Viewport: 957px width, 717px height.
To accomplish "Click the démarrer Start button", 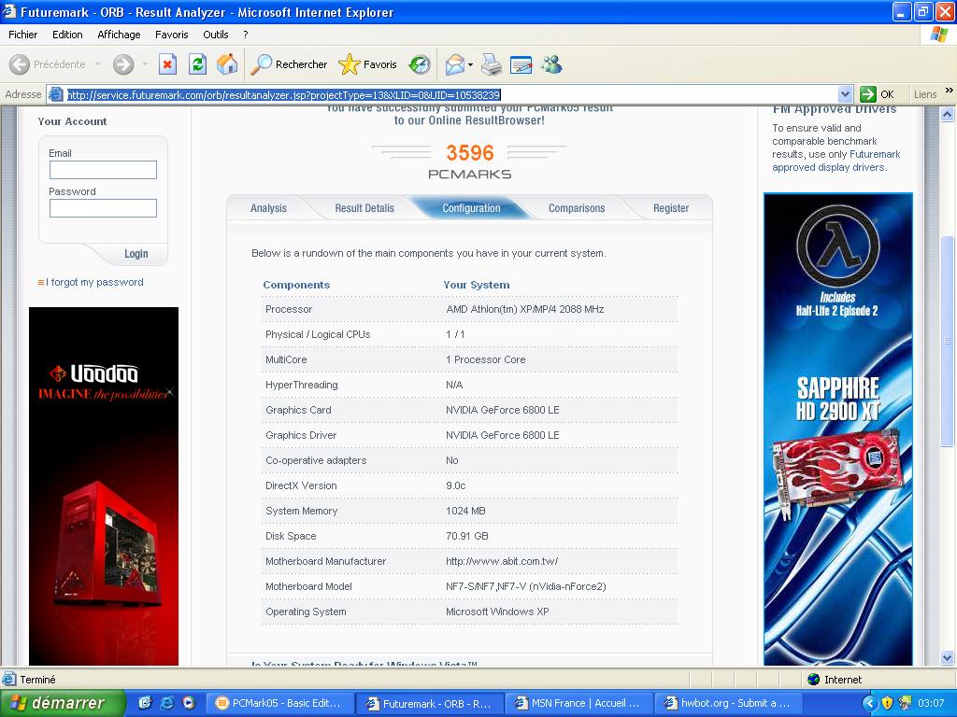I will (x=63, y=703).
